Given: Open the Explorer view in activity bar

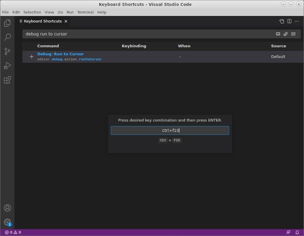Looking at the screenshot, I should [x=7, y=23].
